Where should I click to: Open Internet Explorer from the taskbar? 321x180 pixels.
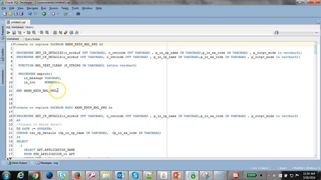(x=21, y=175)
